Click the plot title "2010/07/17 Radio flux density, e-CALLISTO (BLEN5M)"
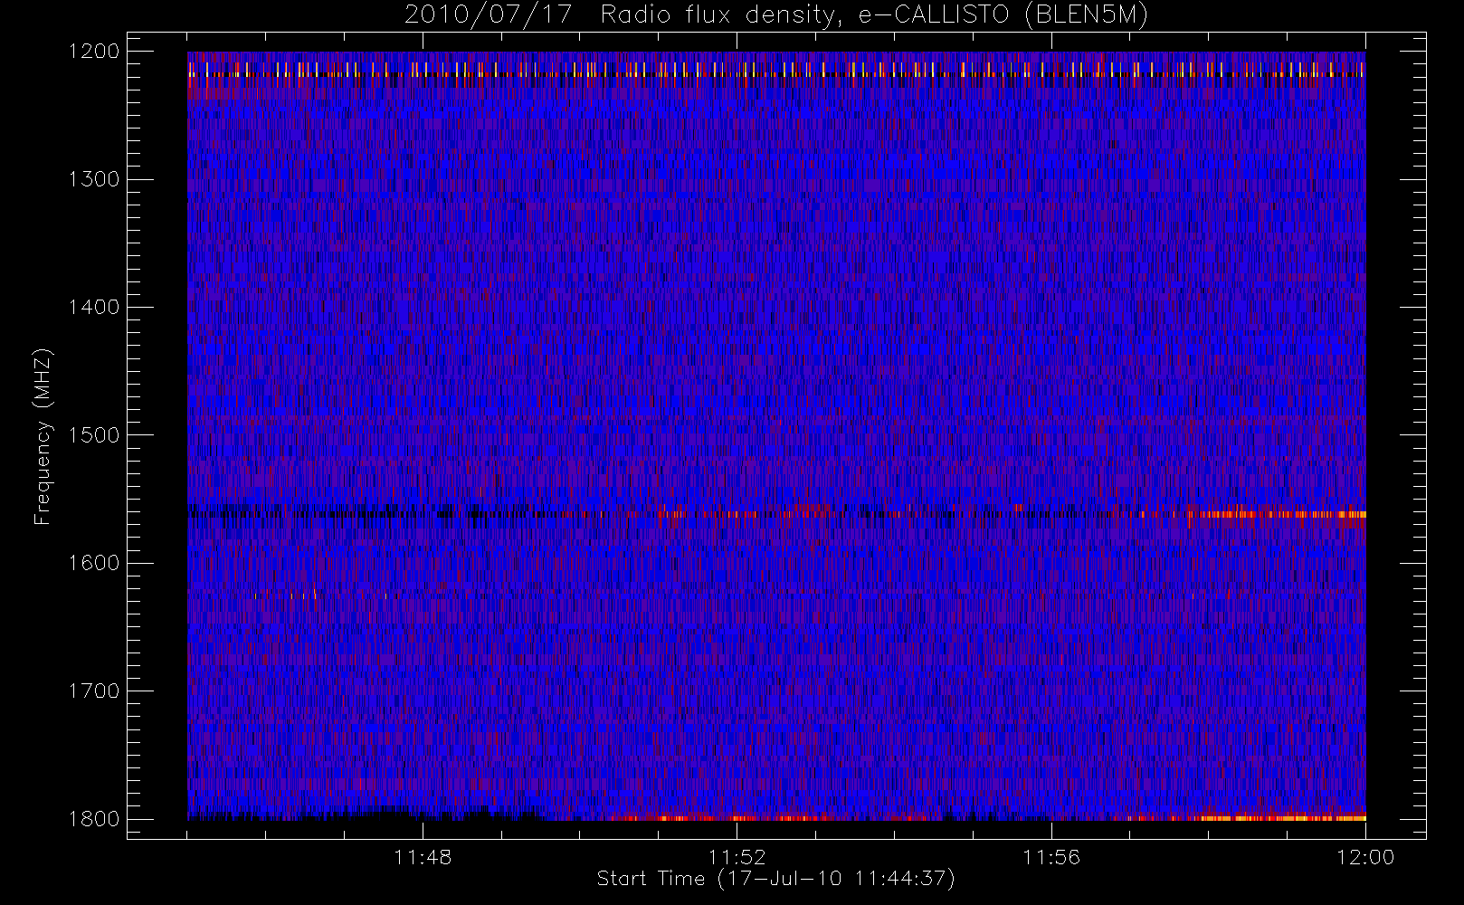The image size is (1464, 905). pyautogui.click(x=776, y=15)
